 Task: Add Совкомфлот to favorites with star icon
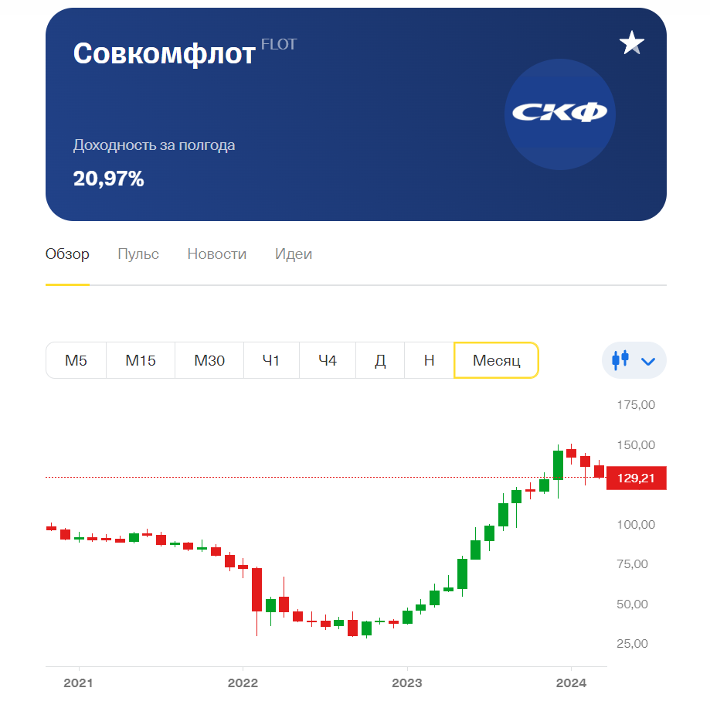coord(632,43)
